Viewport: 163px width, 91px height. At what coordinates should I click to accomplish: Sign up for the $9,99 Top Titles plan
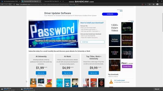[x=94, y=73]
